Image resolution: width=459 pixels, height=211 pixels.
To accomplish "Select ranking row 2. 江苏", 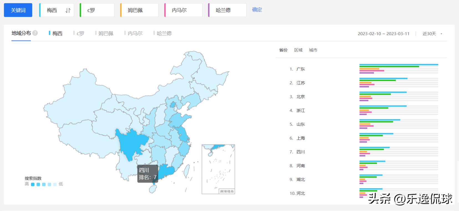I will [363, 83].
